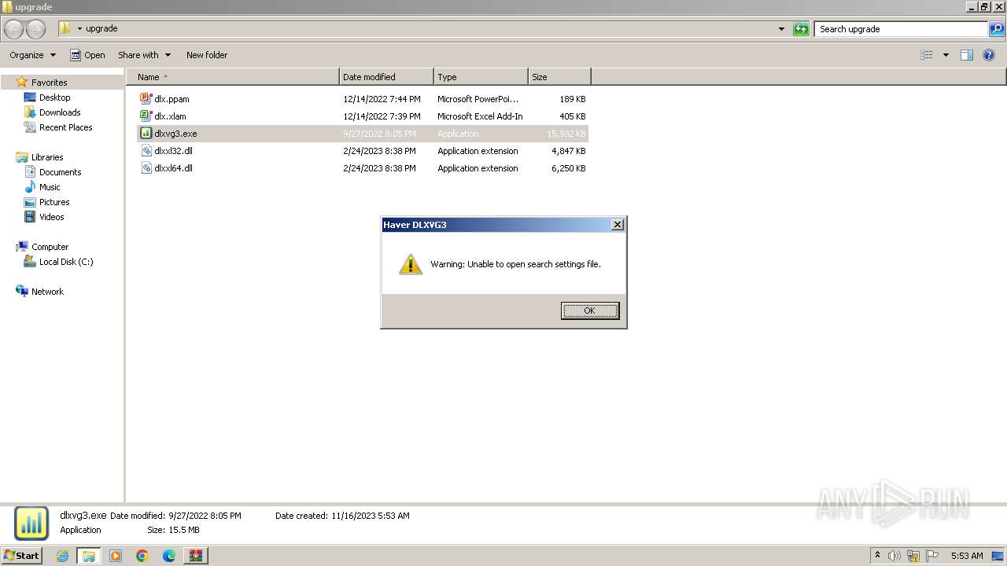Select Computer in navigation pane
The width and height of the screenshot is (1007, 566).
point(50,247)
